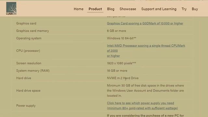Open the single thread CPUMark of 2000 link
Viewport: 208px width, 117px height.
(x=146, y=51)
